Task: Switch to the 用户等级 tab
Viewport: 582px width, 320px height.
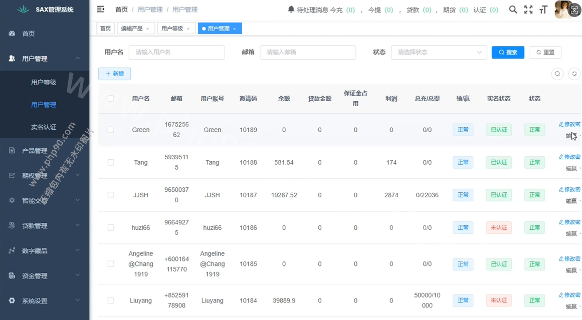Action: tap(172, 29)
